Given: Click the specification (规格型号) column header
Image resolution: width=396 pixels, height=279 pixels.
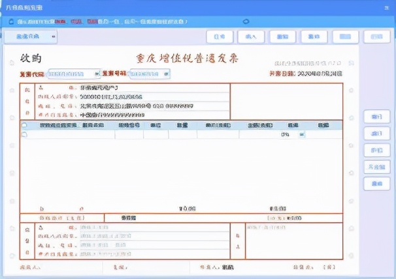Looking at the screenshot, I should [x=129, y=125].
